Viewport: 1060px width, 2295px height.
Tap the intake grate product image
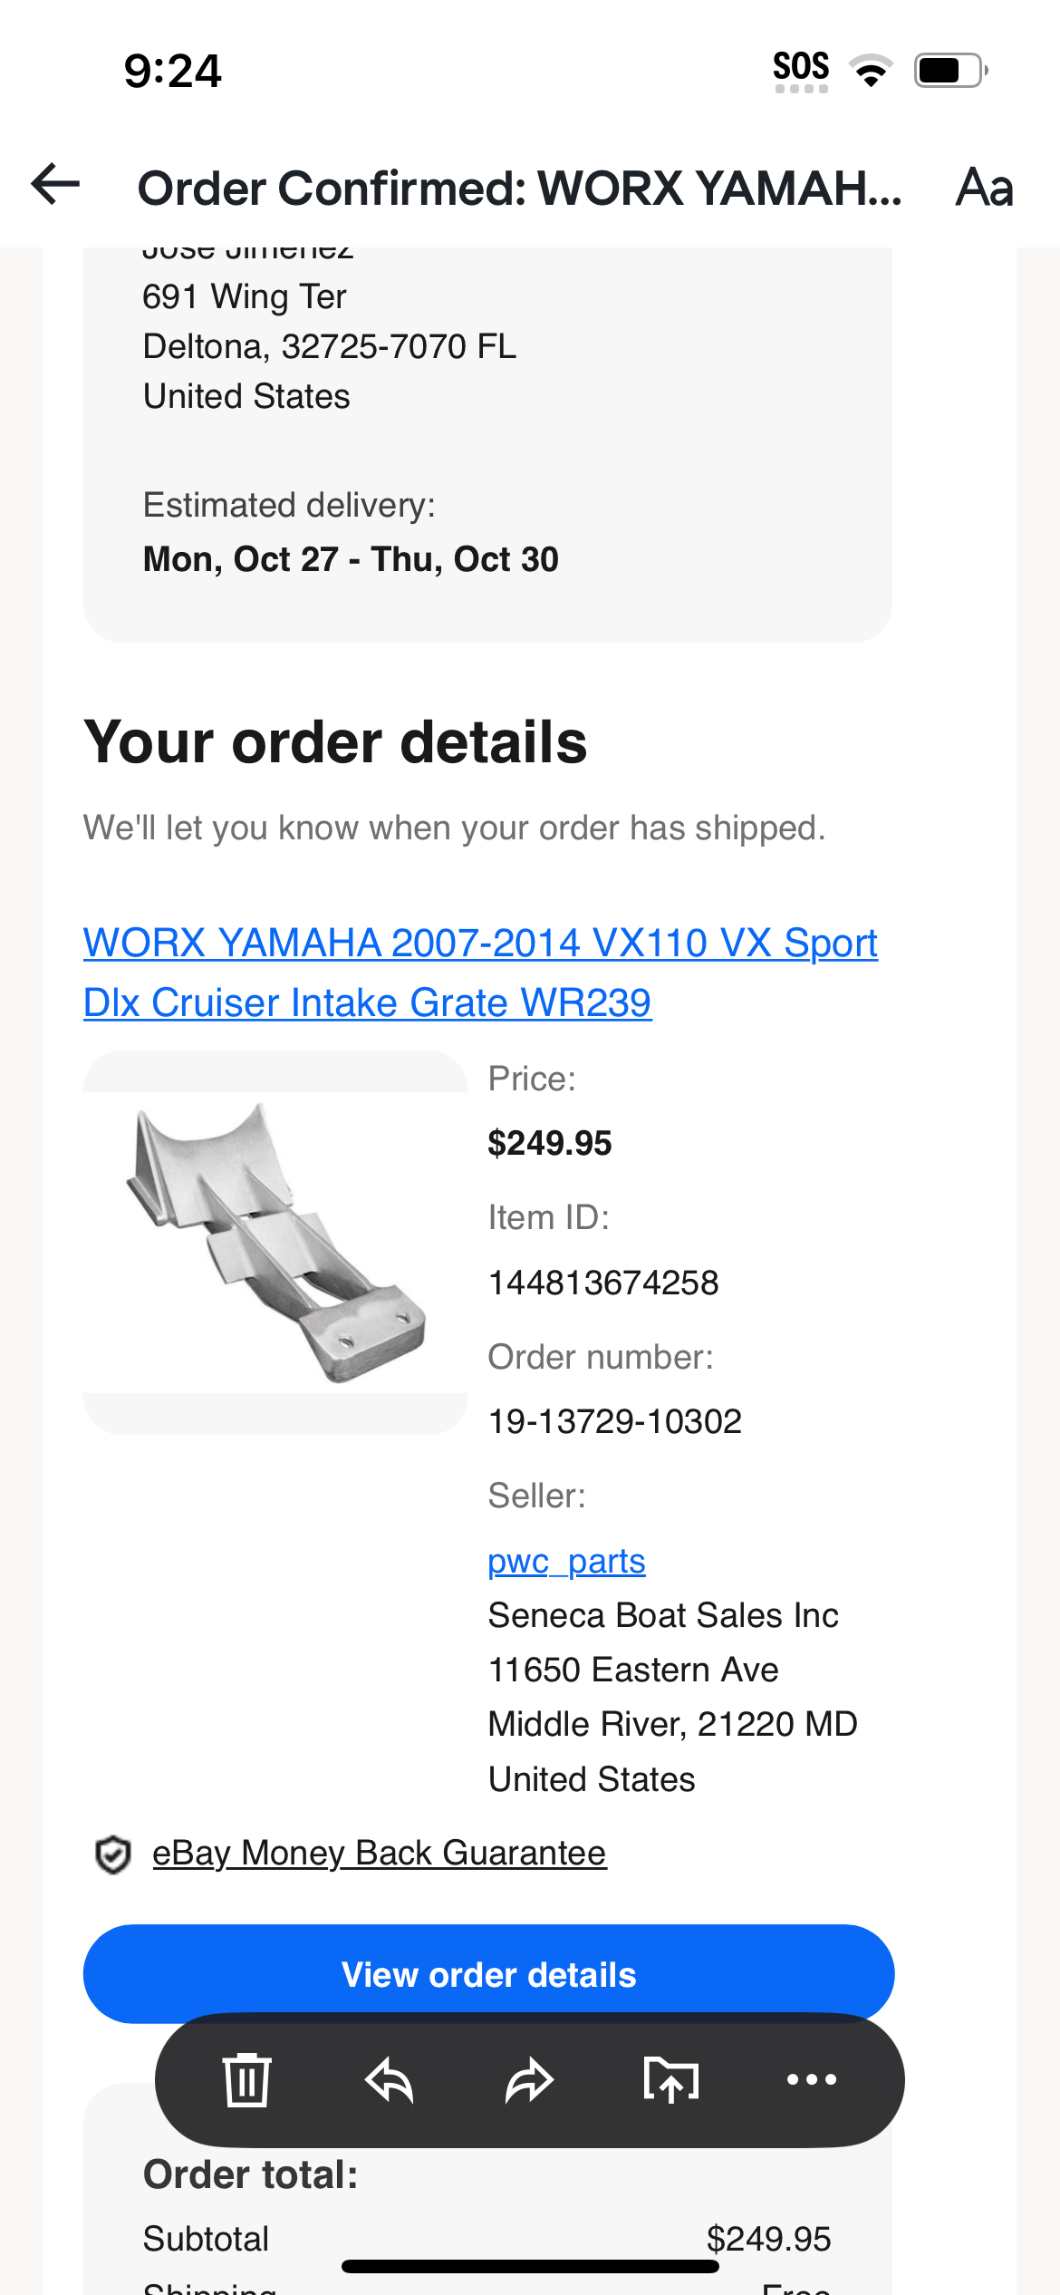click(x=275, y=1242)
